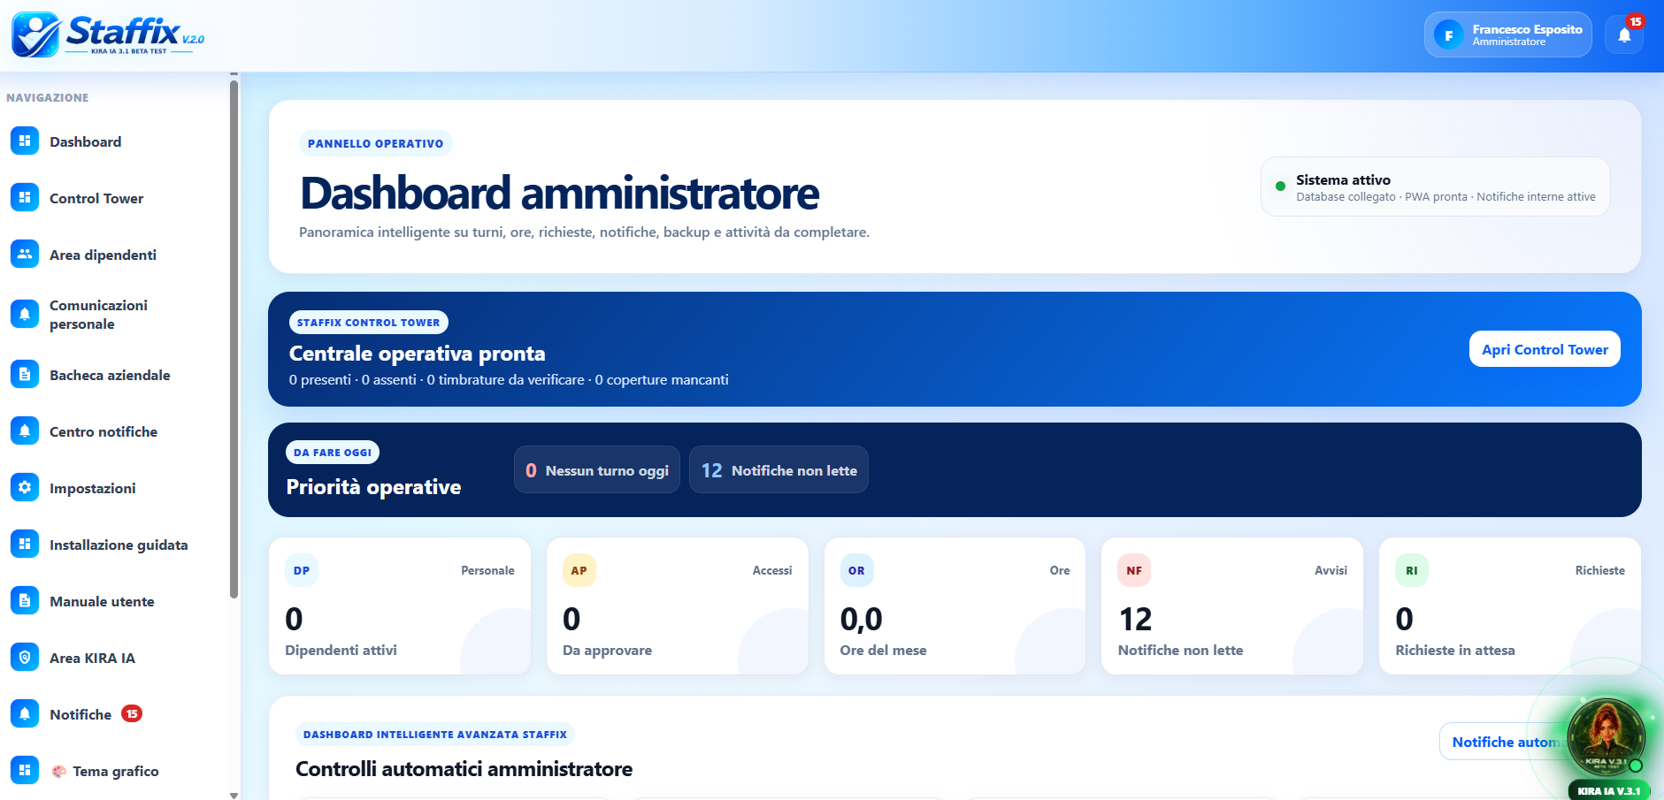Click the Dashboard amministratore heading
The height and width of the screenshot is (800, 1664).
click(x=559, y=193)
